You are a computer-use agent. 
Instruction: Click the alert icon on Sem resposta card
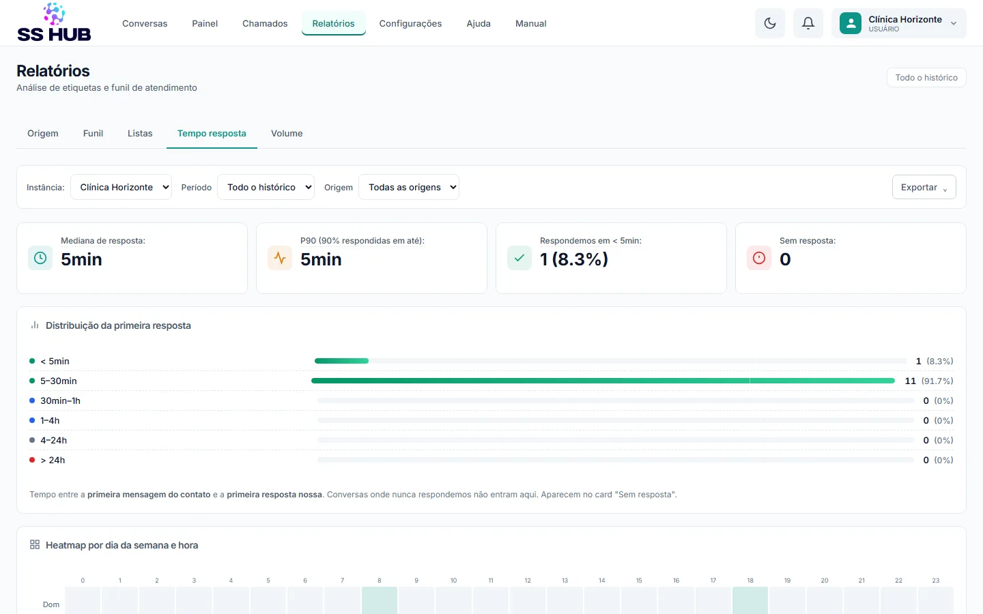coord(759,258)
